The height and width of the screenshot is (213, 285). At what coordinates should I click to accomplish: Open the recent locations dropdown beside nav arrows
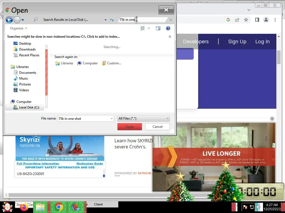pos(23,20)
